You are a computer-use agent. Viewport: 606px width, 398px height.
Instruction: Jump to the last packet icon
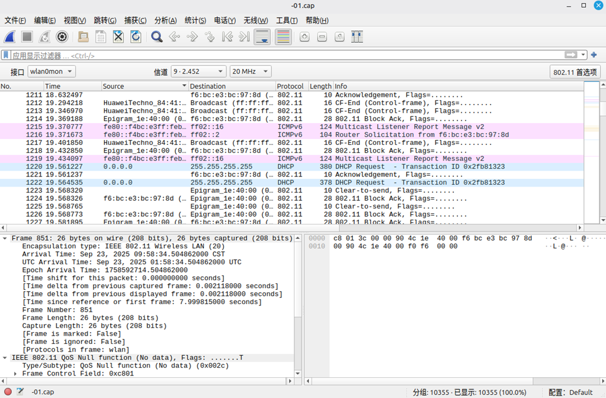point(244,37)
